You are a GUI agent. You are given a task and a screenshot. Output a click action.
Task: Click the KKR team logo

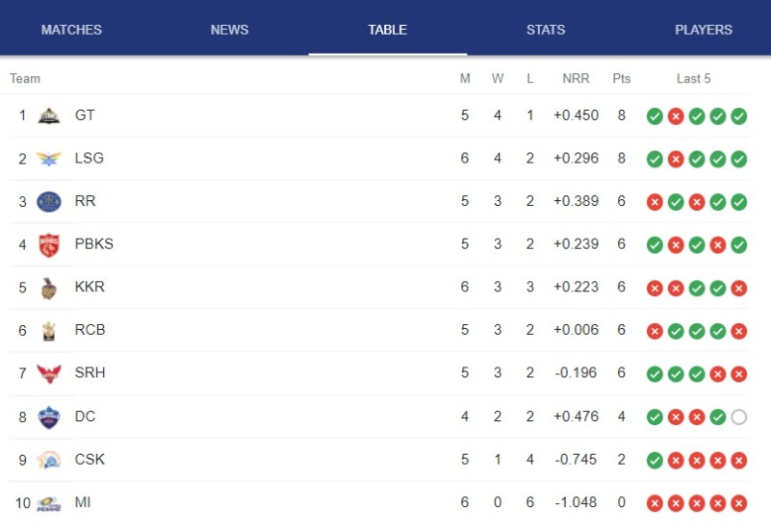pyautogui.click(x=49, y=288)
